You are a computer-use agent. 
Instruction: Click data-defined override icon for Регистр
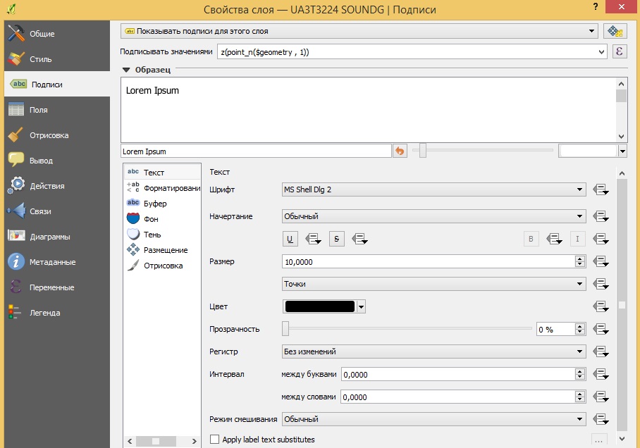[601, 351]
